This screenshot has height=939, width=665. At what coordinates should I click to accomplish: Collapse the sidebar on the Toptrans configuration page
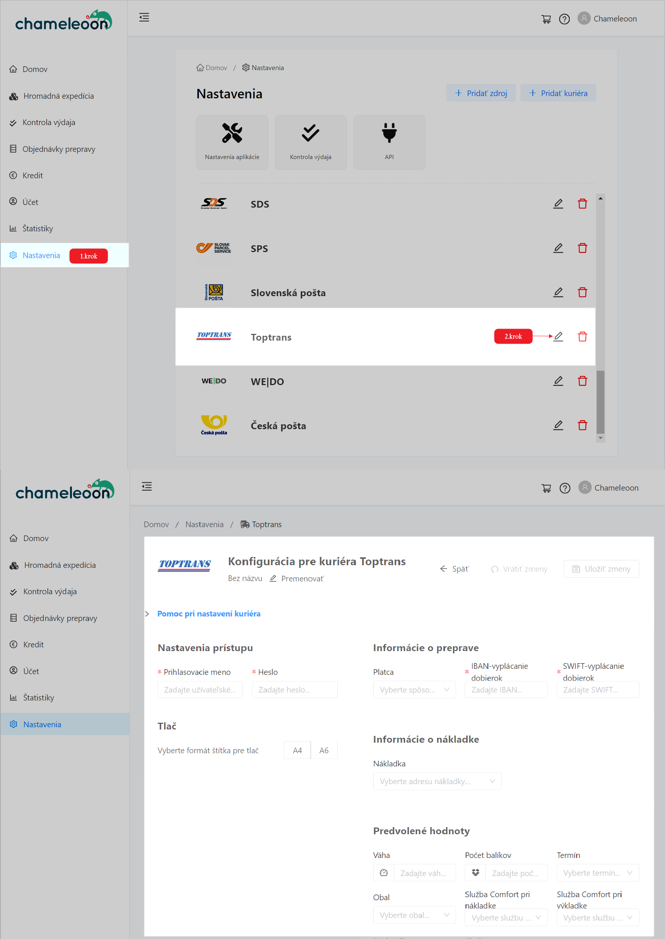coord(146,487)
